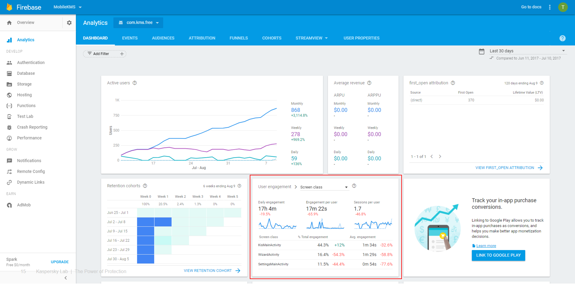Switch to the Cohorts tab
Image resolution: width=575 pixels, height=294 pixels.
[272, 38]
